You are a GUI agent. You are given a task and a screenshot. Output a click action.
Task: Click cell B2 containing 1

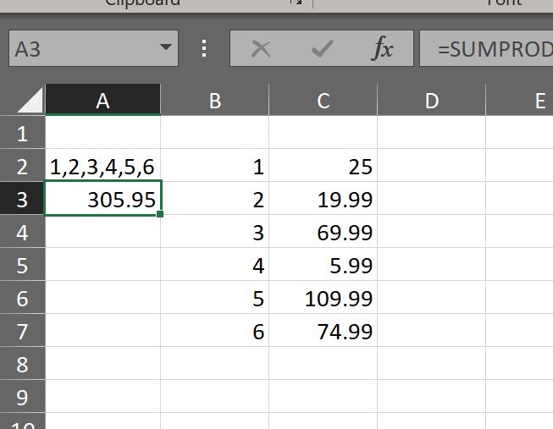pyautogui.click(x=215, y=165)
